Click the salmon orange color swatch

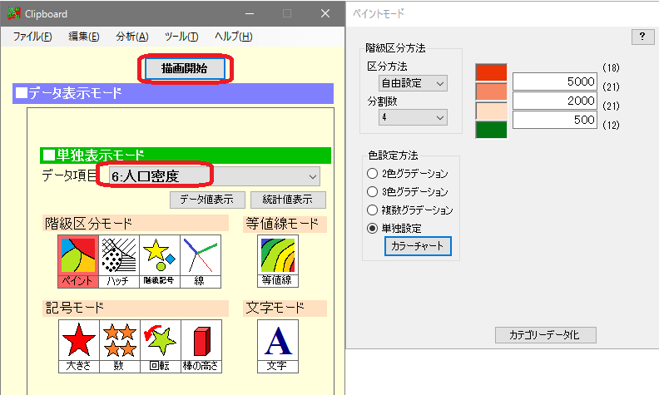point(491,91)
